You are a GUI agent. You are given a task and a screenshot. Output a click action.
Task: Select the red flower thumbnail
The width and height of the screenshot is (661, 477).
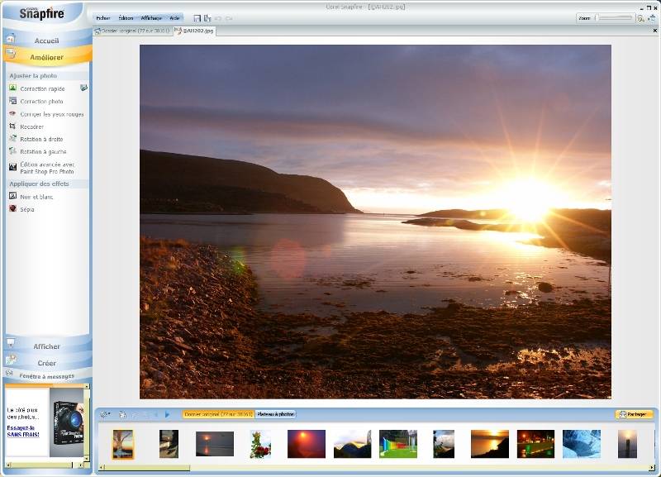coord(260,444)
